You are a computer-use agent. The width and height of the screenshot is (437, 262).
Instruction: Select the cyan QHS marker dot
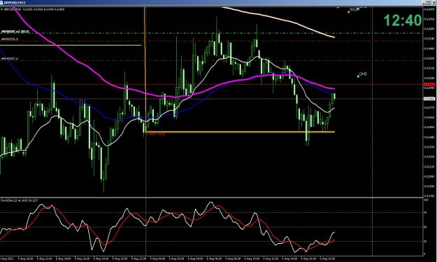[358, 76]
